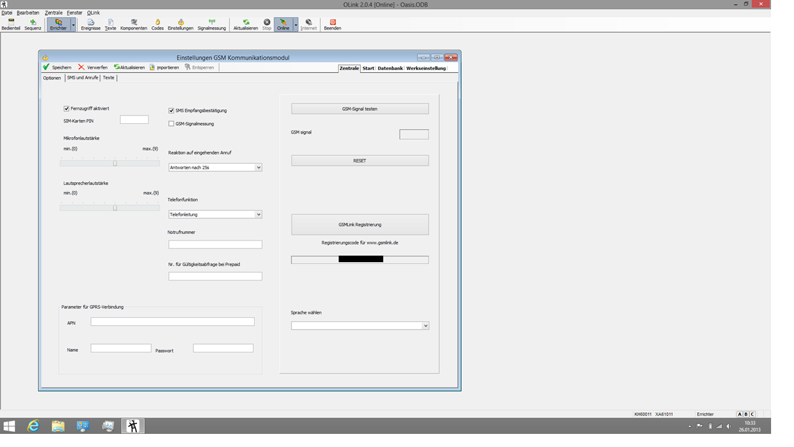Launch Internet Explorer from the taskbar

(x=33, y=426)
